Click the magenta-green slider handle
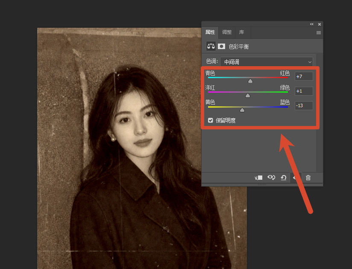 248,95
